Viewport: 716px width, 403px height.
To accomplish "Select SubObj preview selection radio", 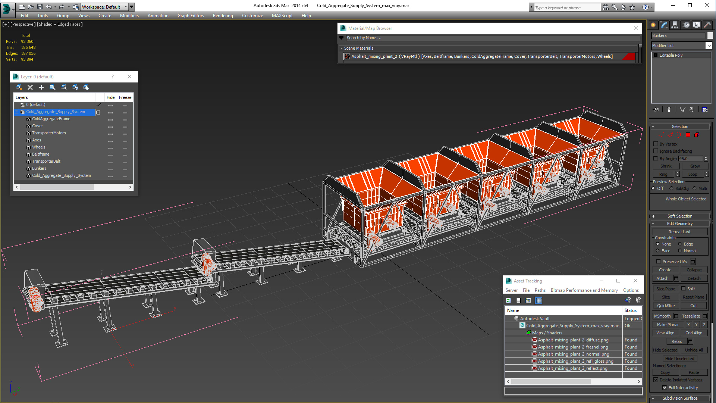I will click(x=671, y=188).
